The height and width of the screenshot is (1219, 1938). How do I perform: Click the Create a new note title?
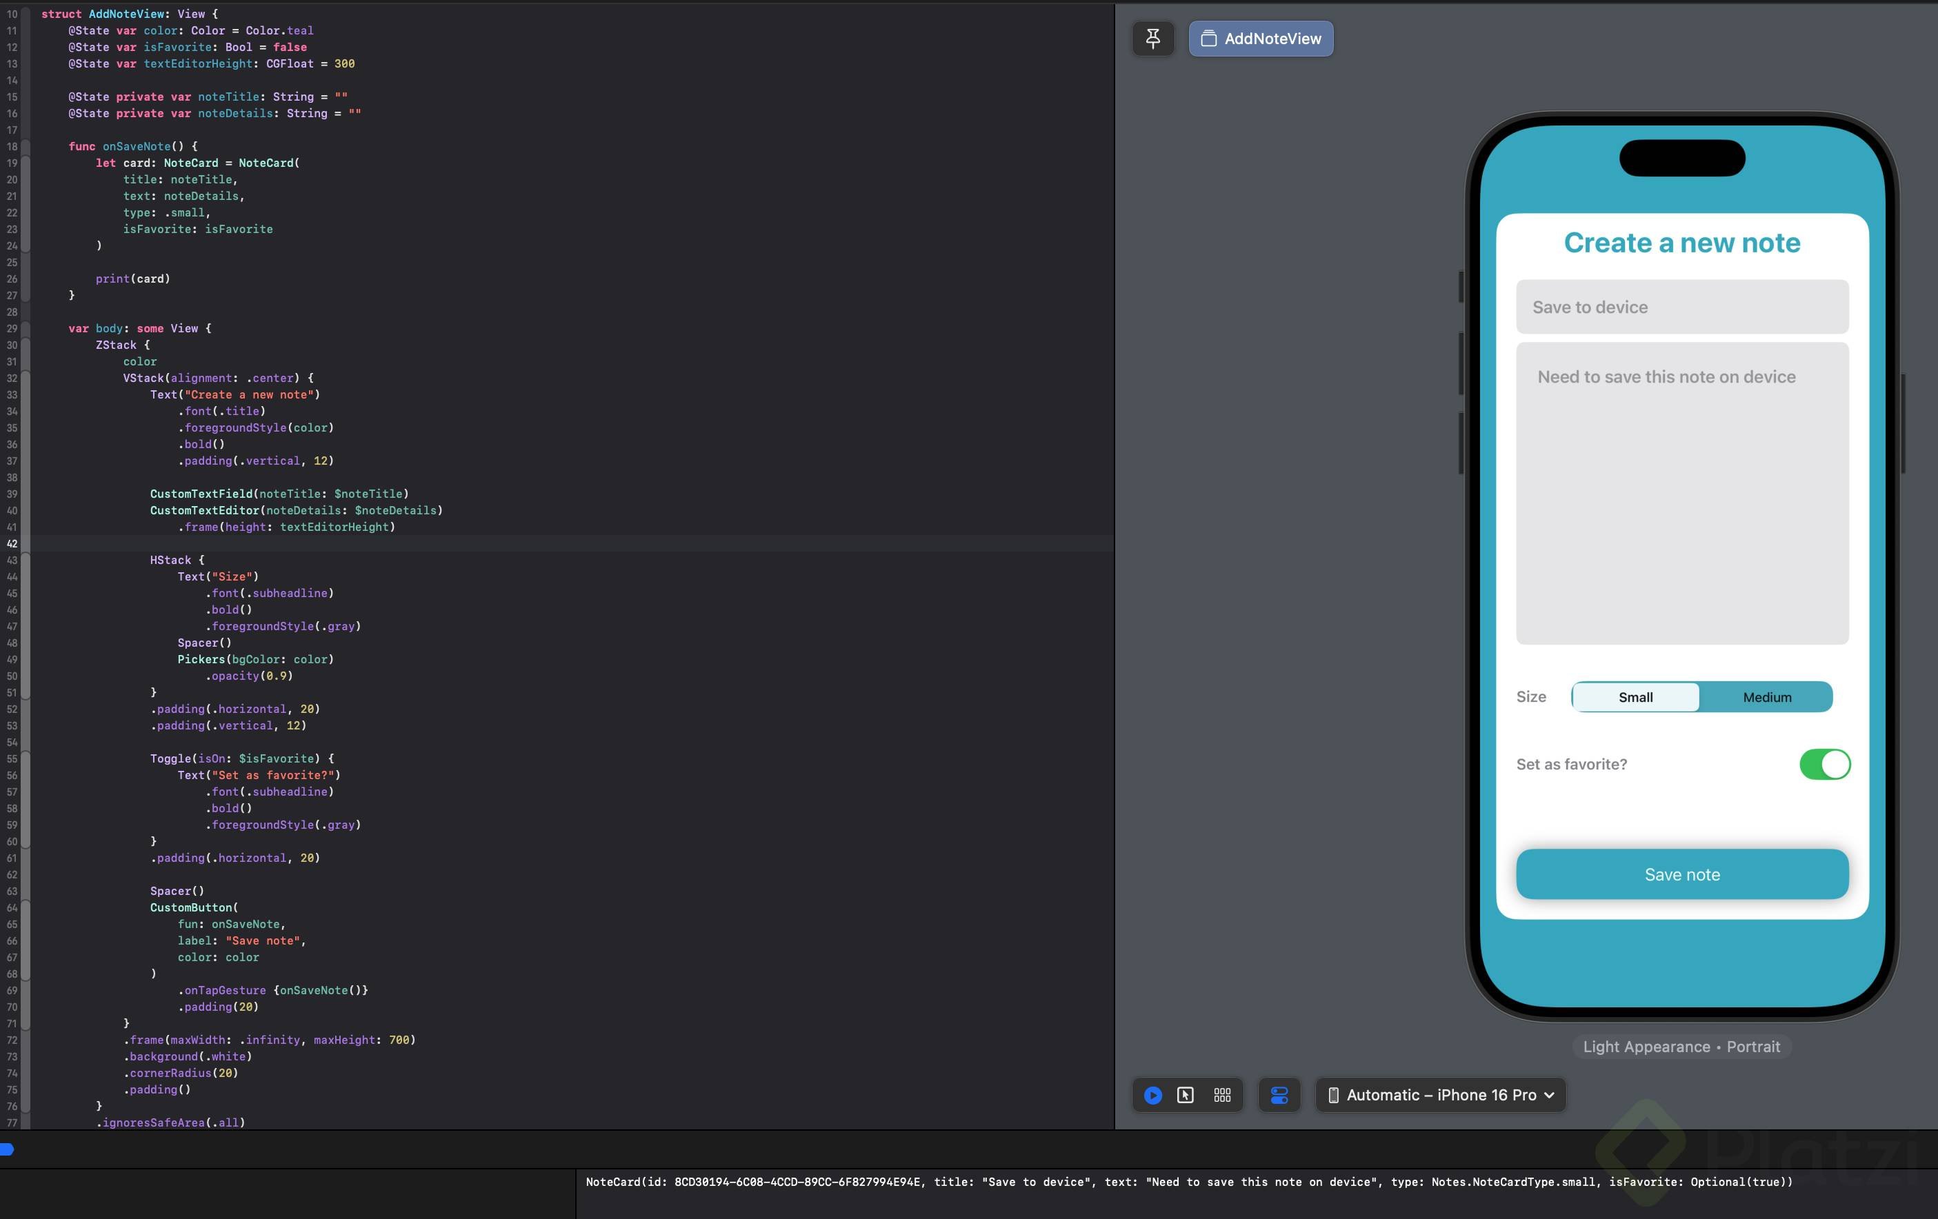(1681, 243)
